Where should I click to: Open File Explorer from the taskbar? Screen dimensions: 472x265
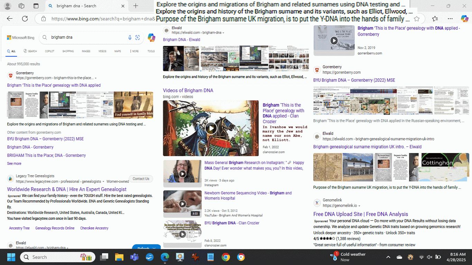tap(119, 257)
